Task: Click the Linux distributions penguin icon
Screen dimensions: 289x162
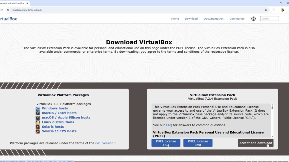Action: (38, 122)
